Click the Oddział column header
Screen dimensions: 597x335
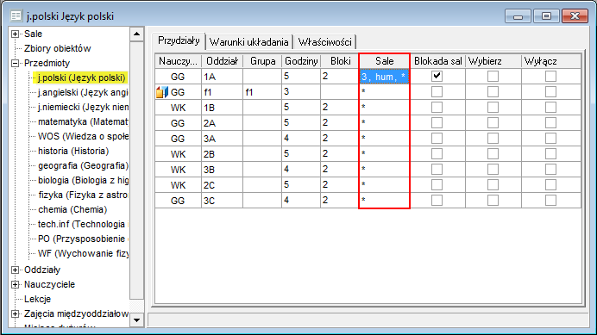[222, 61]
